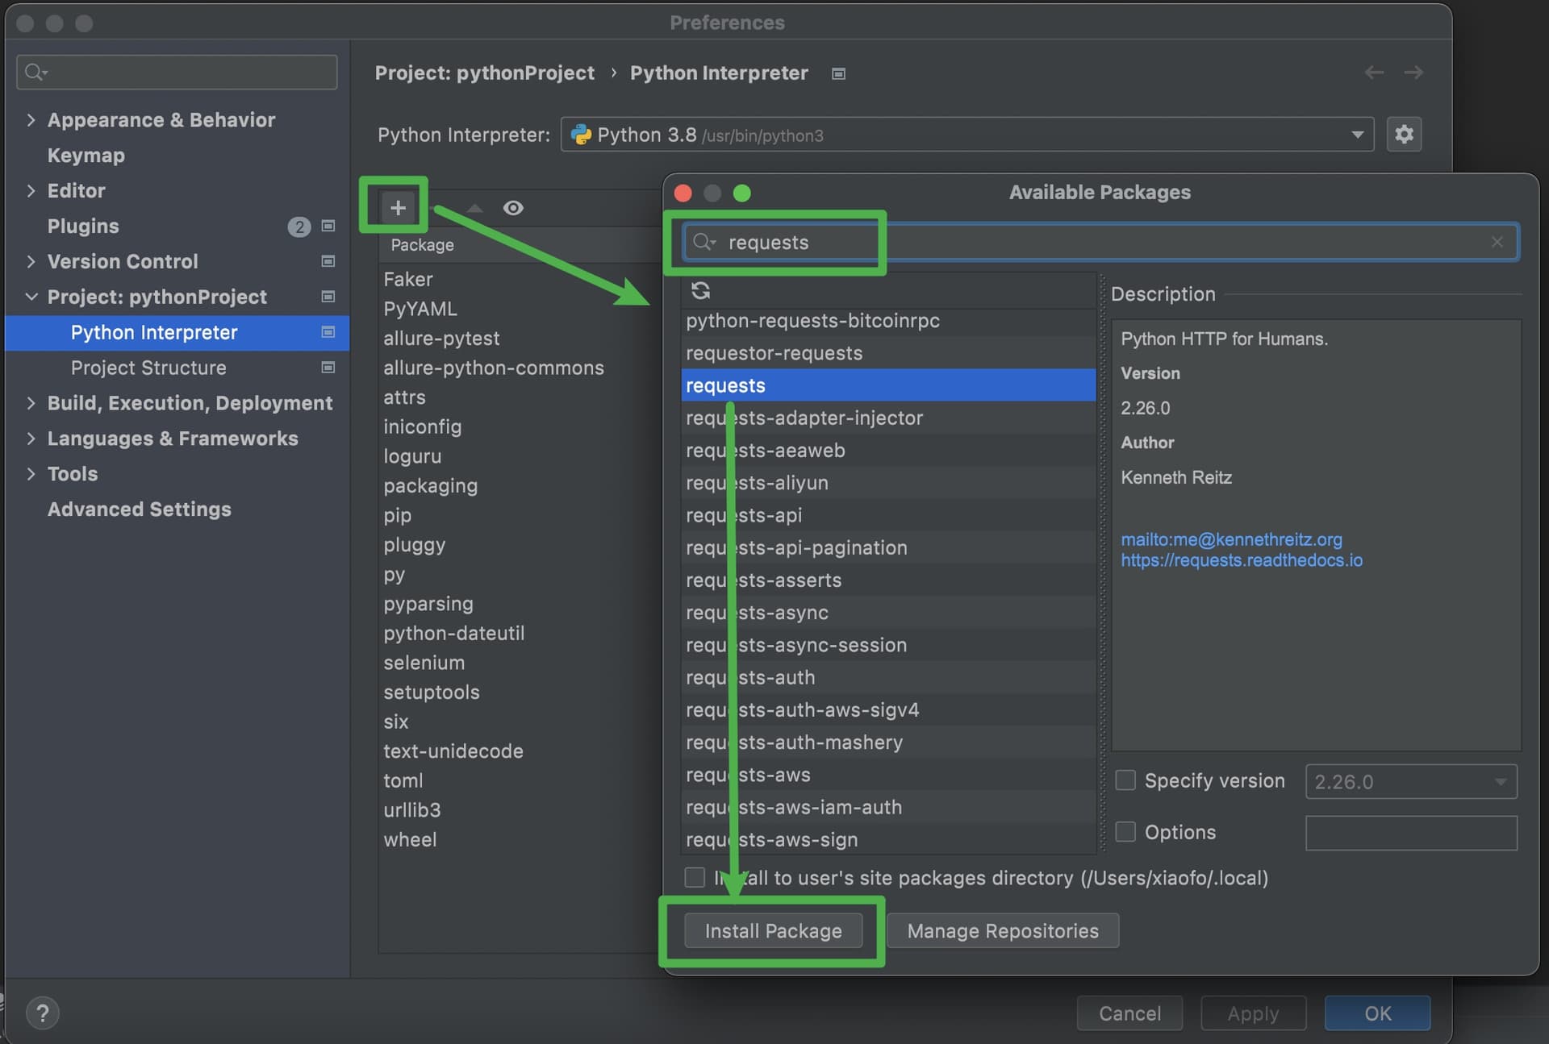Navigate back with the left arrow
Image resolution: width=1549 pixels, height=1044 pixels.
tap(1374, 73)
